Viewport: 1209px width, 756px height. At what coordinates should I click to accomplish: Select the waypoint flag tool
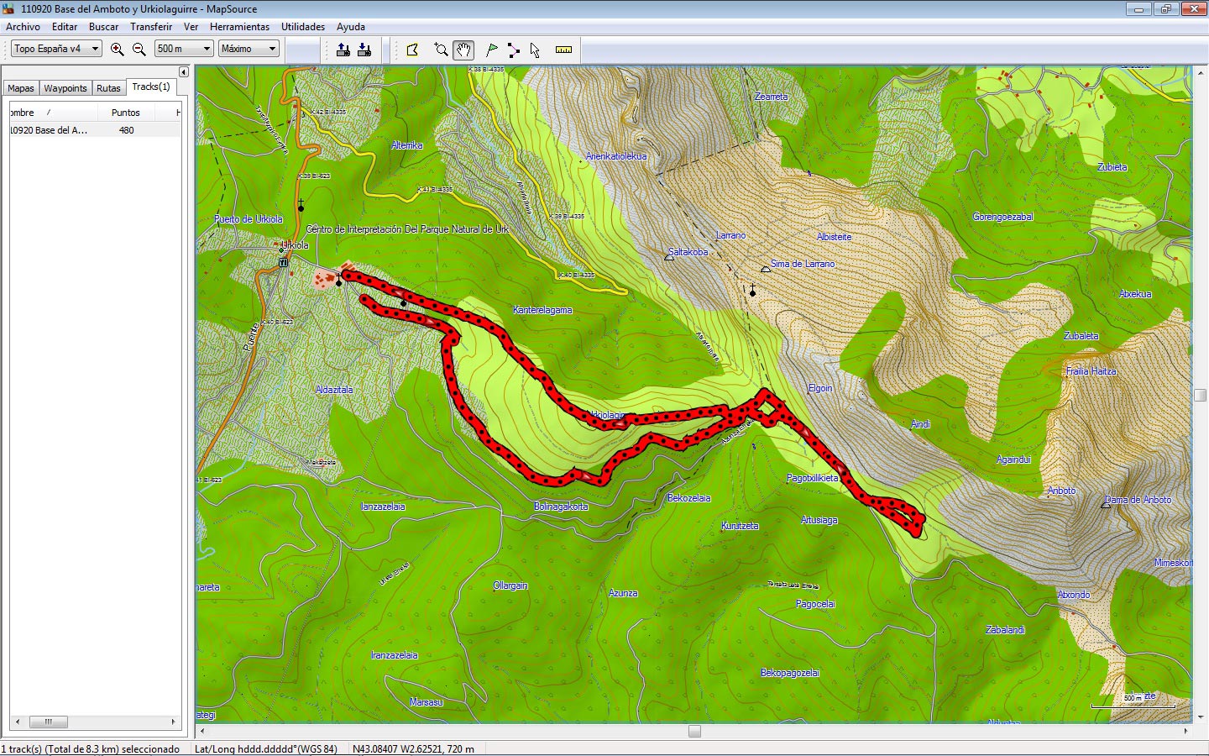click(492, 50)
